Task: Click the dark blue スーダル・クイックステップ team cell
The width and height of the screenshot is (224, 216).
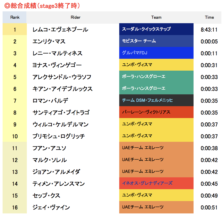Action: pyautogui.click(x=156, y=29)
